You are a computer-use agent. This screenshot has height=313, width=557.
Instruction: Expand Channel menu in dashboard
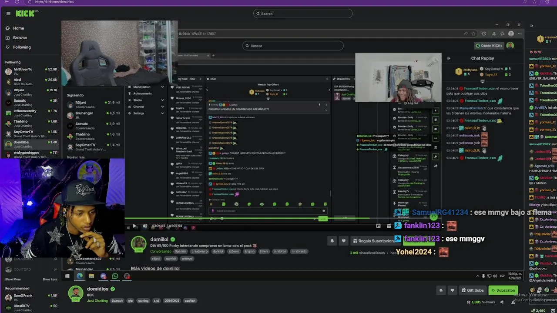pos(146,107)
